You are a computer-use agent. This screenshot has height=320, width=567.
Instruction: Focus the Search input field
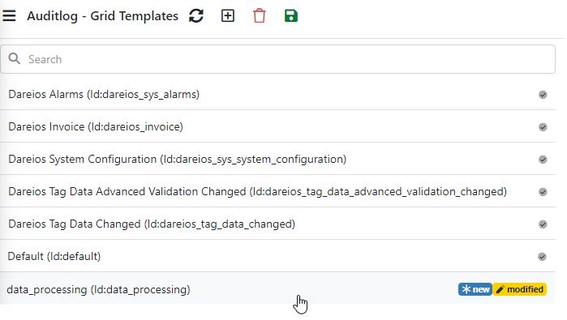(277, 59)
